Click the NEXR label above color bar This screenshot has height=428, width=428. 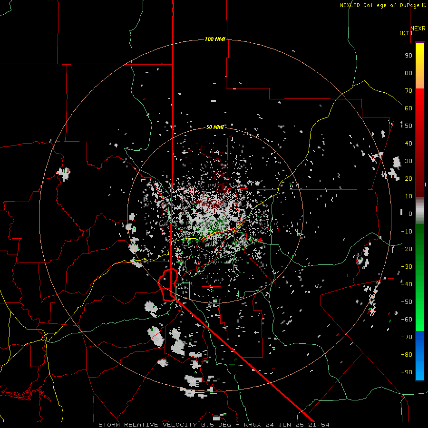[418, 29]
